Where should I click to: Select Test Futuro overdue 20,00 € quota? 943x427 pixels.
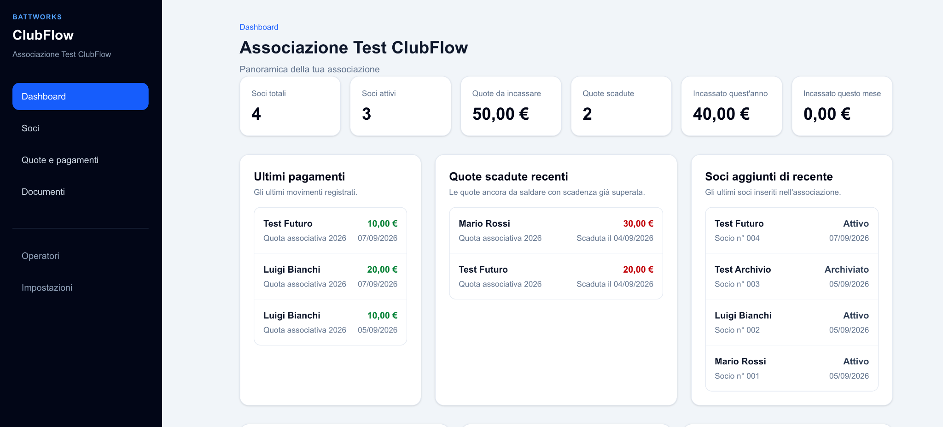(556, 276)
